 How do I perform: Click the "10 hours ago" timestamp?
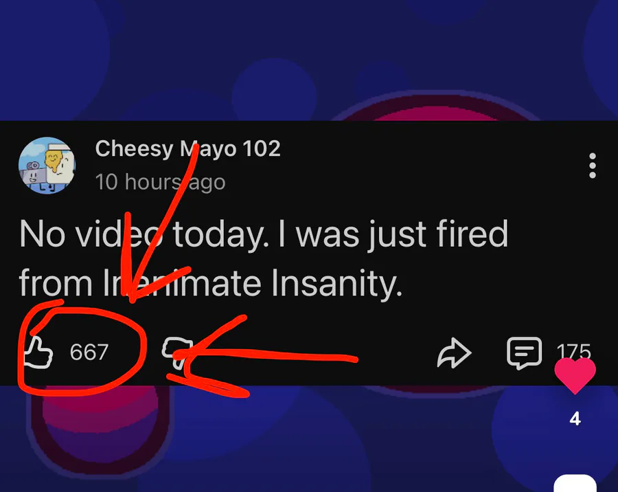(x=160, y=182)
